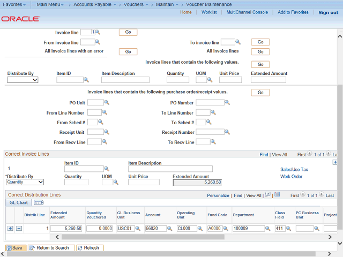Image resolution: width=343 pixels, height=257 pixels.
Task: Click the Personalize link in Distribution Lines
Action: click(218, 195)
